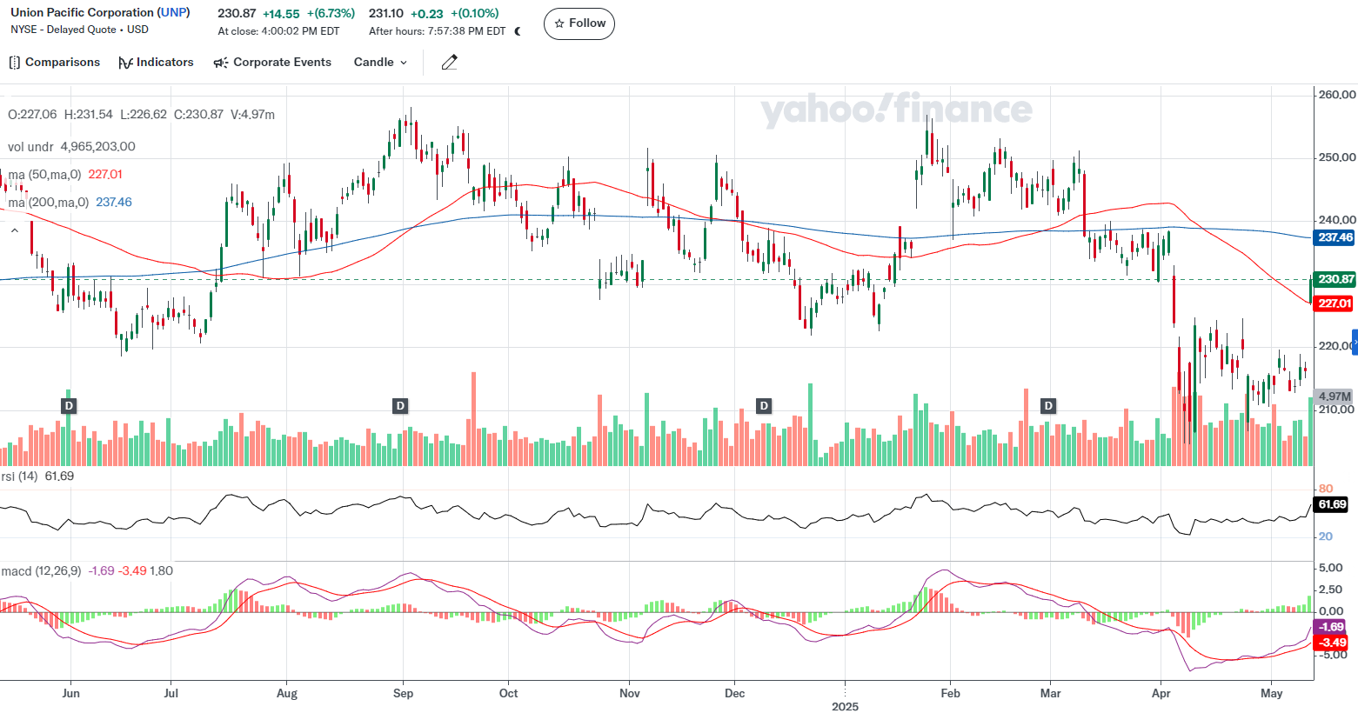Open the Comparisons tool
Viewport: 1358px width, 713px height.
[x=54, y=63]
